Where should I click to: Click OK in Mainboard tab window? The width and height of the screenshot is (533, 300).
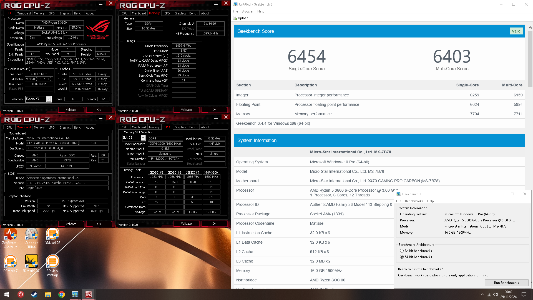[99, 224]
